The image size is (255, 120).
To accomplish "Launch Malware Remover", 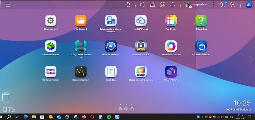I will [x=111, y=46].
